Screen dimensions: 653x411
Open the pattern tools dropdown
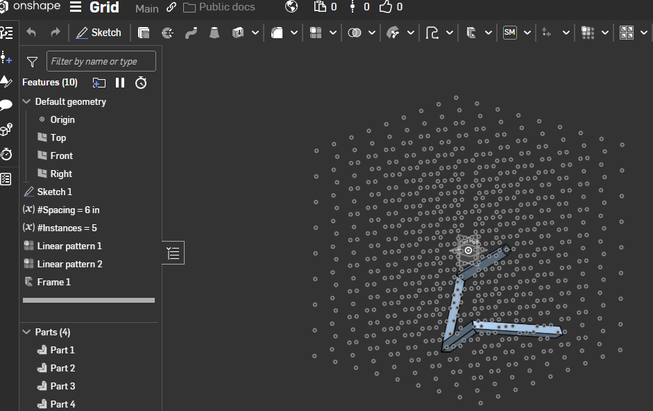point(333,33)
